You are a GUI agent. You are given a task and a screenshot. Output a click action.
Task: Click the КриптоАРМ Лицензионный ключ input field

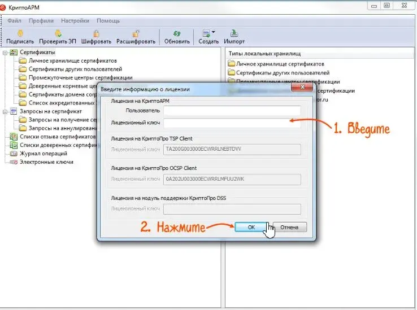[232, 123]
